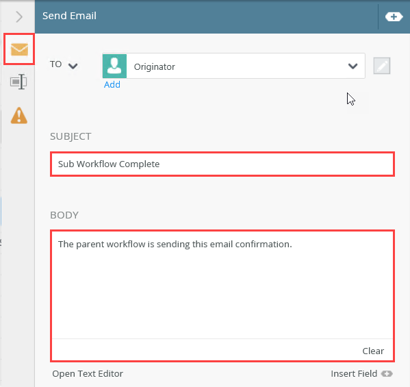Click the Add recipient link
The width and height of the screenshot is (410, 387).
click(x=112, y=84)
